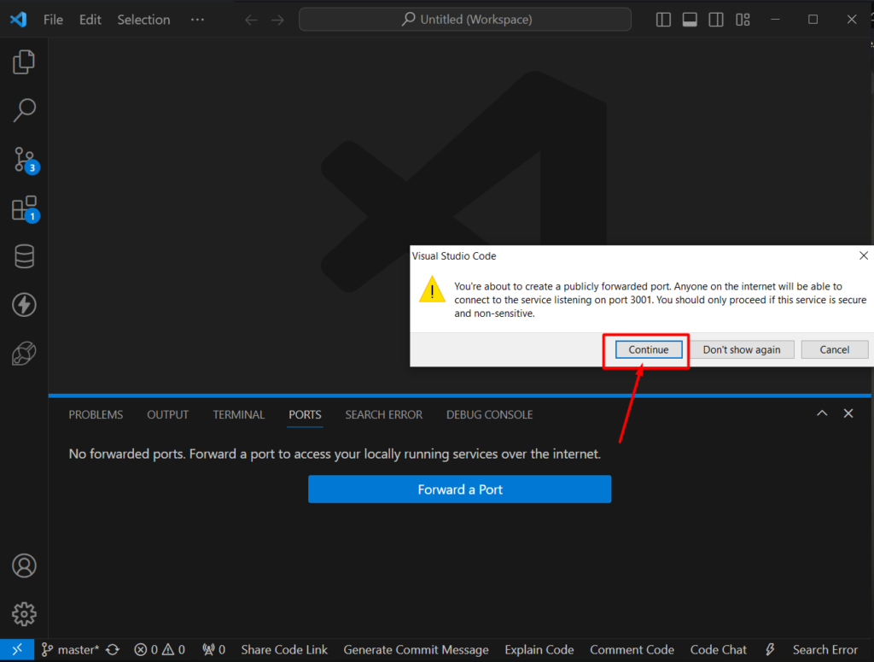Click Generate Commit Message in status bar
Screen dimensions: 874x662
416,650
